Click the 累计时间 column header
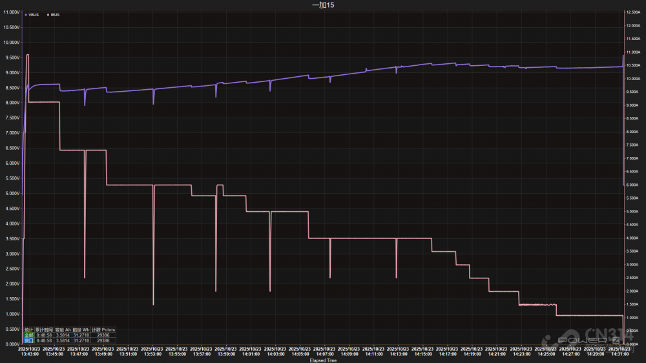The image size is (646, 363). tap(44, 330)
